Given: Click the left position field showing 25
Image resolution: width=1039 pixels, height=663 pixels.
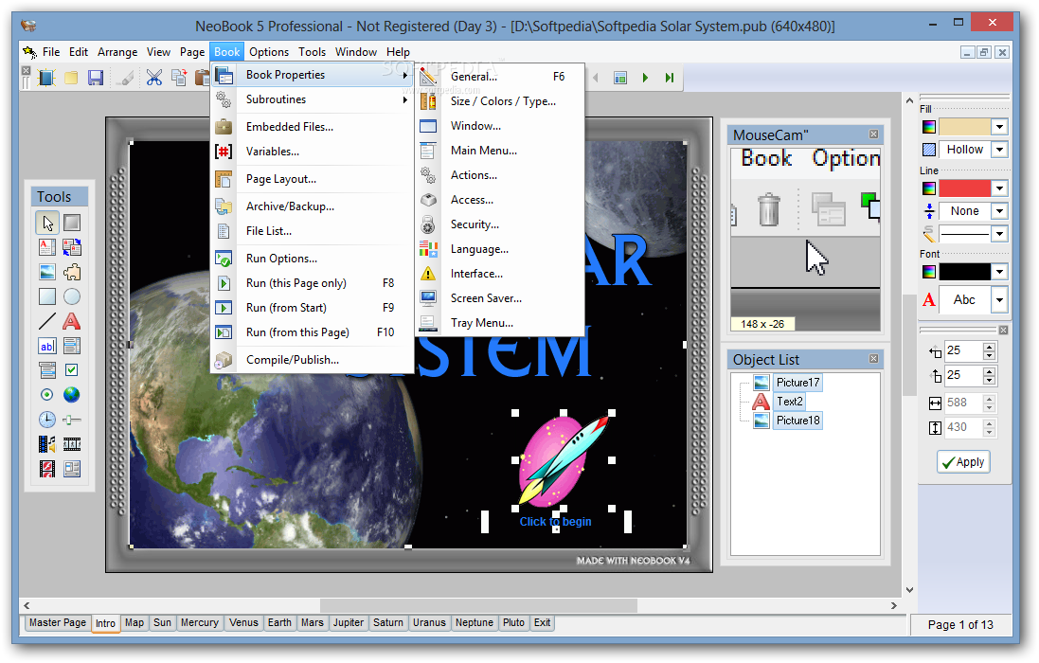Looking at the screenshot, I should pyautogui.click(x=963, y=350).
